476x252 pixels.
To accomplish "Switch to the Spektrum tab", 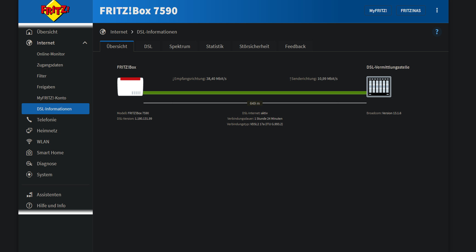I will pyautogui.click(x=180, y=46).
